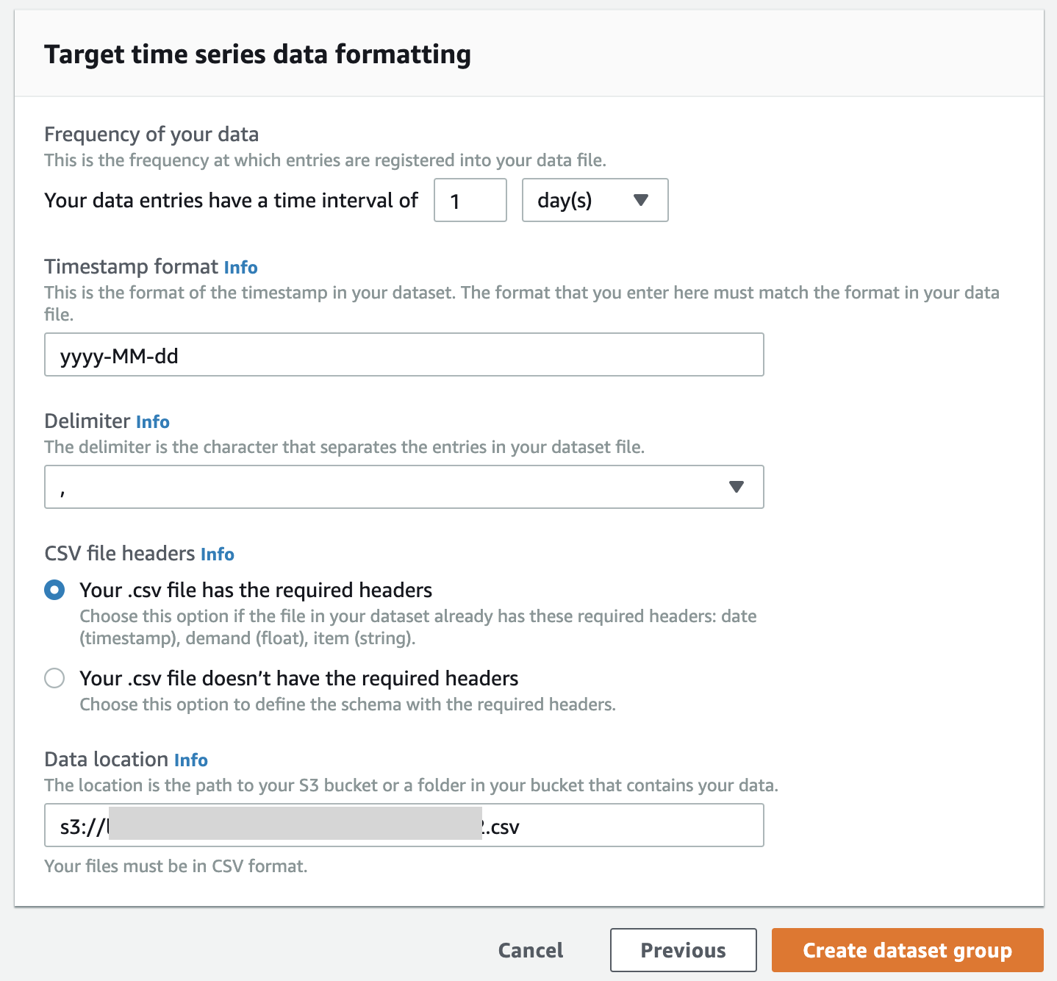The width and height of the screenshot is (1057, 981).
Task: Expand the Delimiter comma dropdown
Action: tap(404, 487)
